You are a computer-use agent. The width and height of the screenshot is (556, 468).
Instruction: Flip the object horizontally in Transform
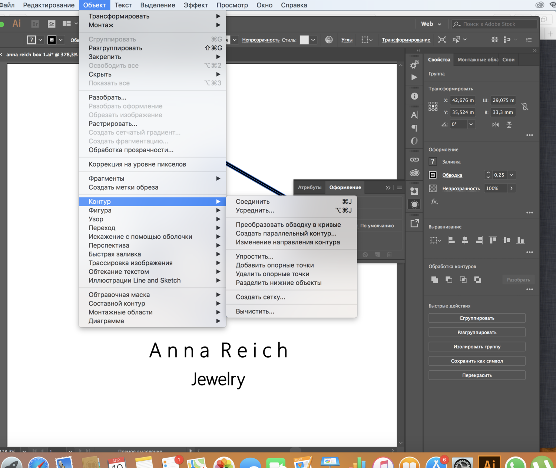496,124
